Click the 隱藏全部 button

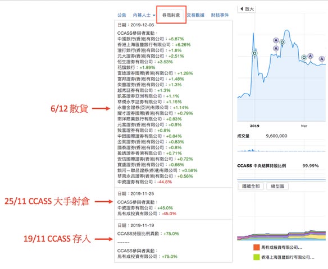[251, 186]
